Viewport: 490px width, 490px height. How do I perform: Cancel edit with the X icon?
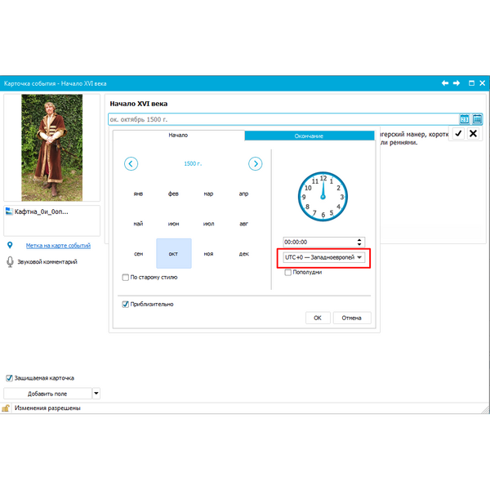click(x=473, y=134)
